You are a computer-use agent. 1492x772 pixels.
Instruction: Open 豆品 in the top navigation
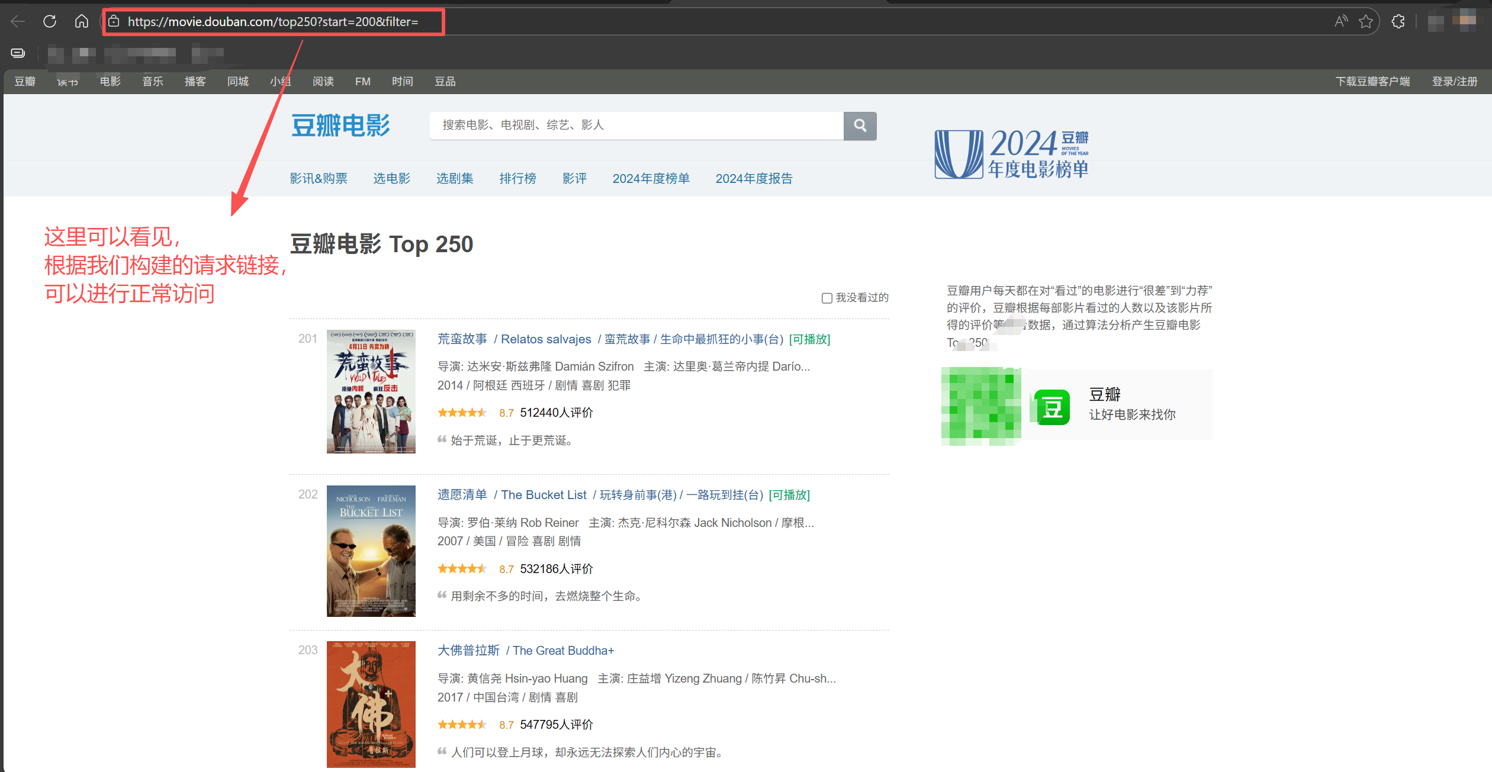coord(445,82)
